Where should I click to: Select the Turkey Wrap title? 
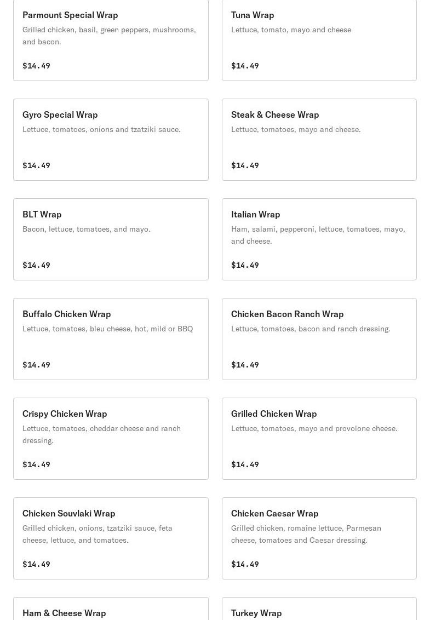[256, 613]
